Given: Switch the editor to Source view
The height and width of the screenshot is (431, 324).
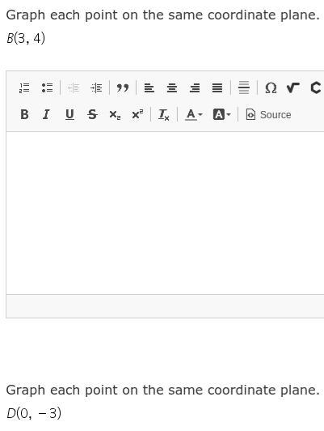Looking at the screenshot, I should tap(268, 114).
